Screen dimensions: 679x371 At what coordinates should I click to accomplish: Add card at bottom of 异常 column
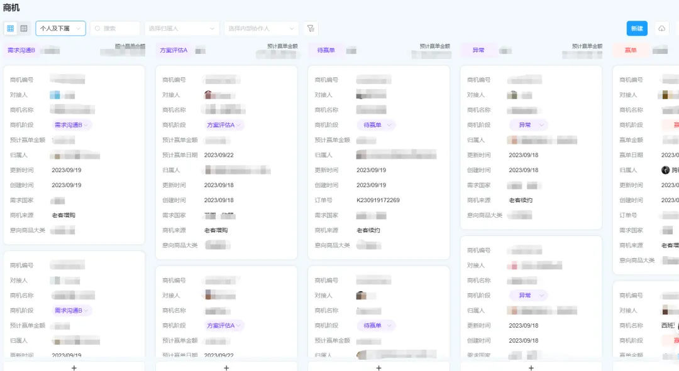531,367
